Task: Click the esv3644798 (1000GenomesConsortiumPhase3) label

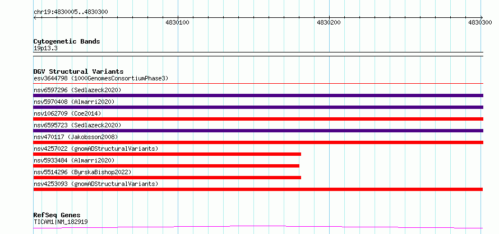Action: click(101, 78)
